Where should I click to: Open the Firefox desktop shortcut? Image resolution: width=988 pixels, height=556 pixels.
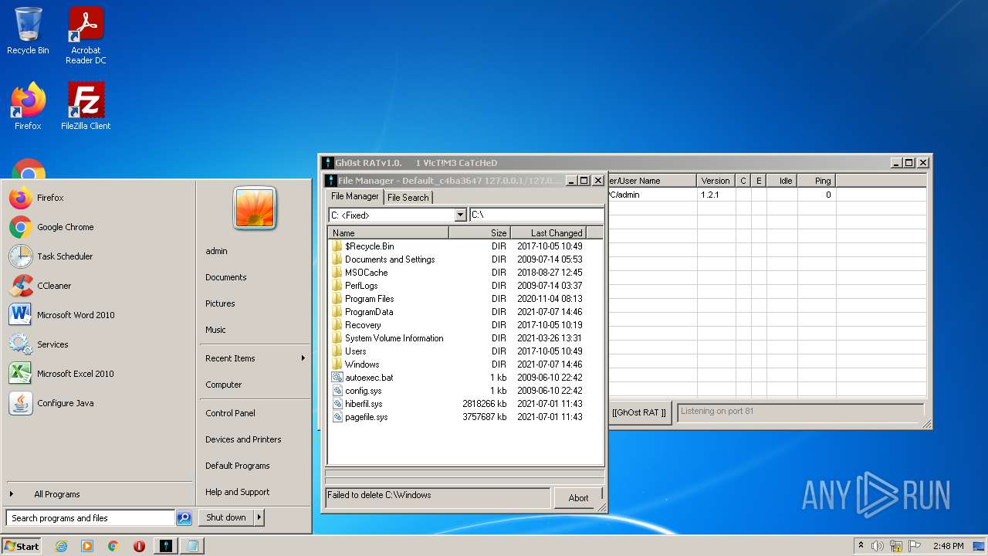click(28, 106)
